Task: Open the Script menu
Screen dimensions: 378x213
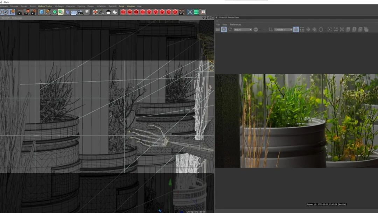Action: point(121,6)
